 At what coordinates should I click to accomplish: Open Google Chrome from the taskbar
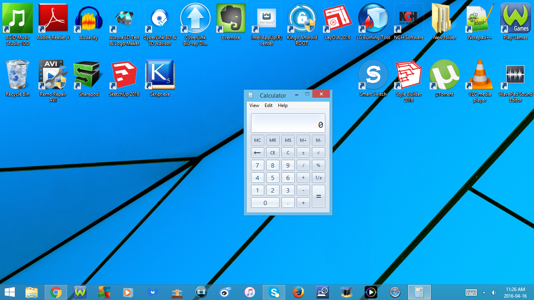click(x=56, y=292)
